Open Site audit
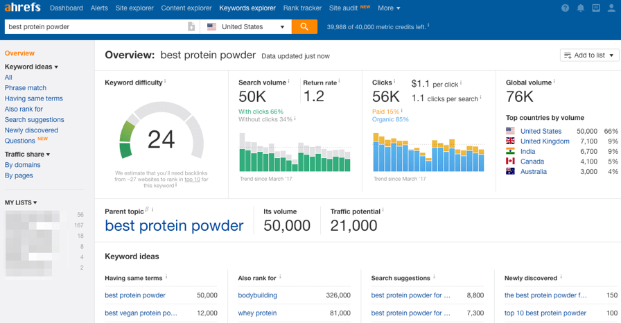 click(x=343, y=8)
